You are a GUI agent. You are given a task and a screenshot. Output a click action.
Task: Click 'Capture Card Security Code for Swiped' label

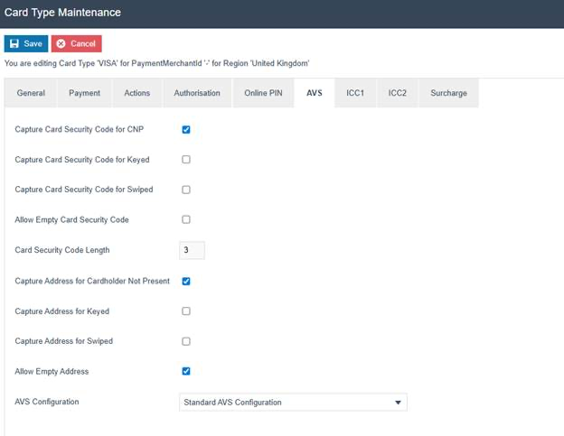(84, 190)
